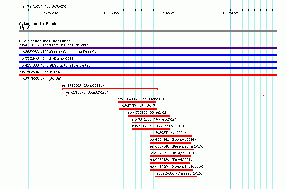
Task: Select the esv3639983 1000GenomesConsortiumPhase3 label
Action: point(58,52)
